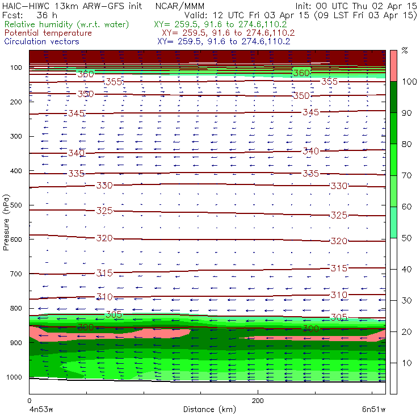Viewport: 420px width, 420px height.
Task: Click the left-side '320' contour label
Action: click(x=104, y=238)
